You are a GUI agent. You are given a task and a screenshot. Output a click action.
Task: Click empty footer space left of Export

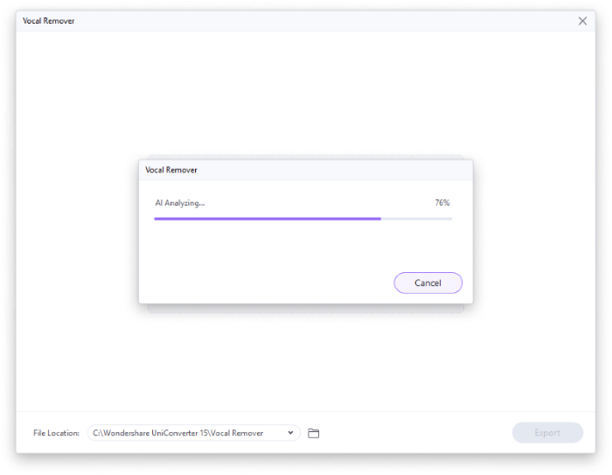415,433
